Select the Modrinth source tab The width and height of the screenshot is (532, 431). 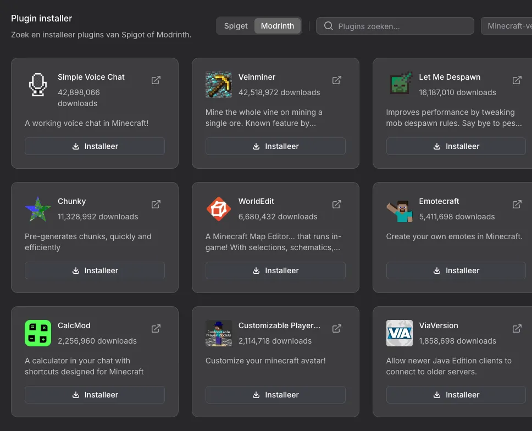(x=278, y=26)
